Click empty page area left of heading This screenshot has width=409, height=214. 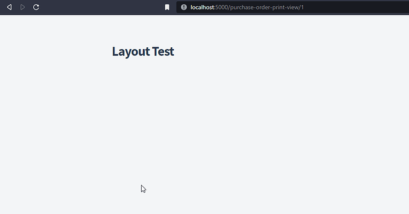point(55,51)
